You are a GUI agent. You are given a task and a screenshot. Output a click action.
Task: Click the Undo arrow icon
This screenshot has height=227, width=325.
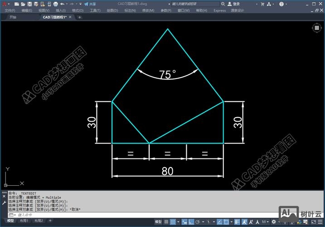pyautogui.click(x=62, y=4)
